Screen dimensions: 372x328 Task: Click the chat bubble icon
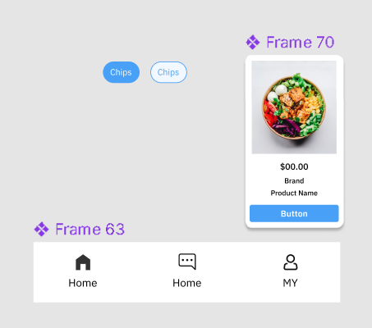(187, 262)
